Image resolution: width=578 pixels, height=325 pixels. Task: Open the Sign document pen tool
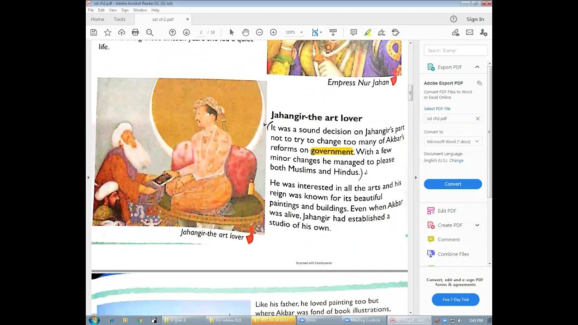pos(382,32)
